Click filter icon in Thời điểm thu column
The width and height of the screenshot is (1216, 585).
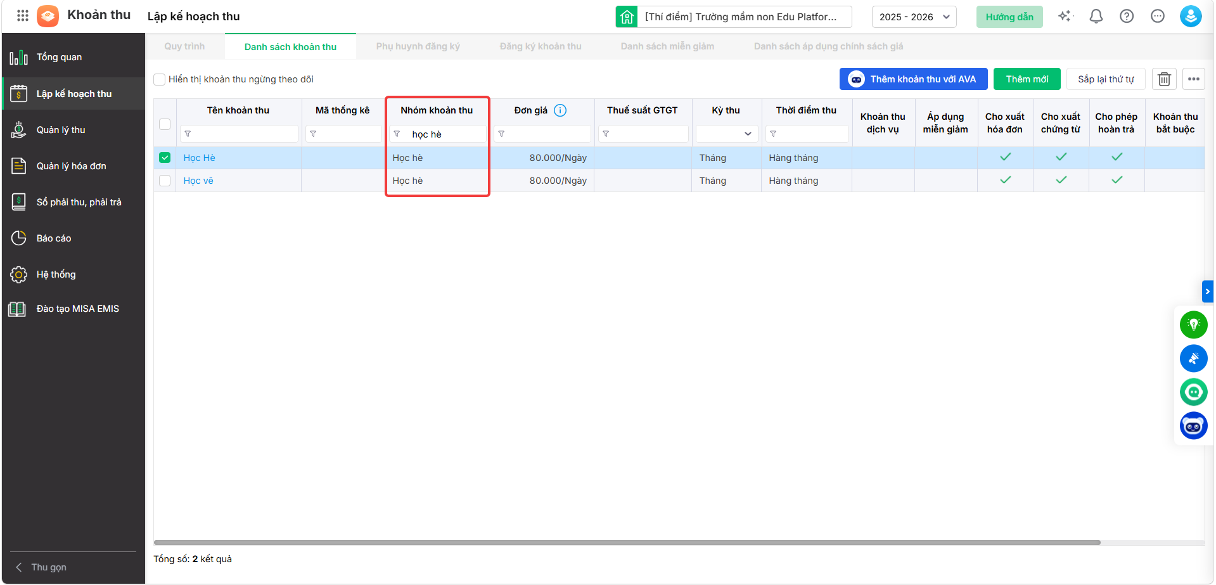(x=773, y=134)
